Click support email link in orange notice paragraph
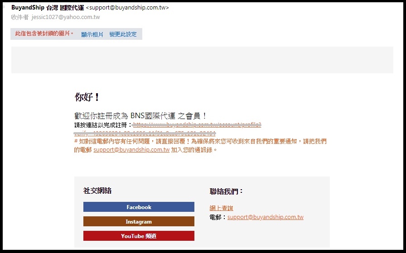The height and width of the screenshot is (253, 406). coord(131,150)
